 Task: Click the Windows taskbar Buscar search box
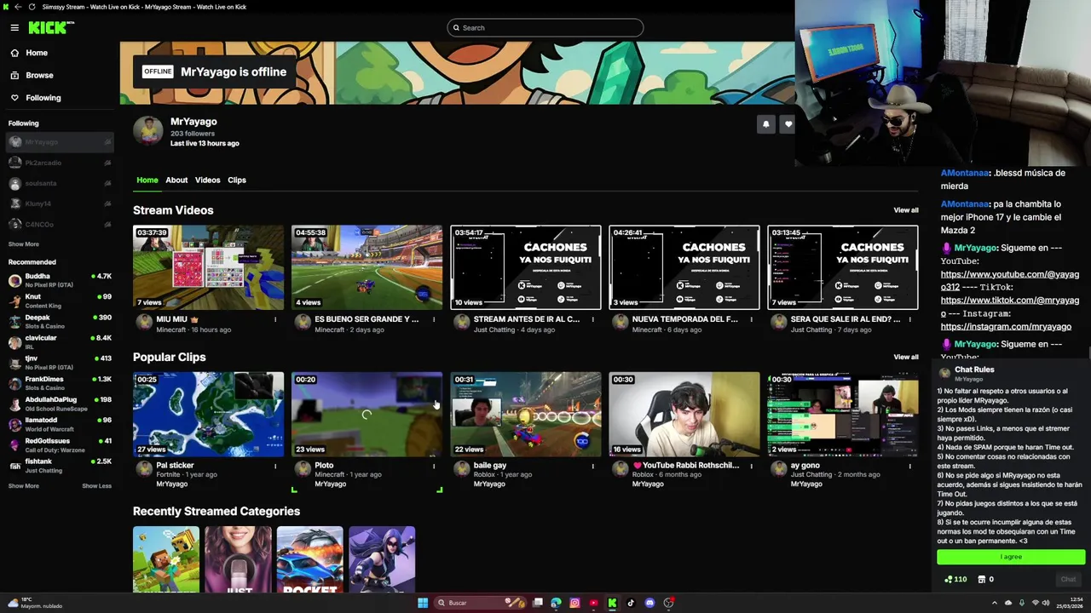[x=482, y=603]
